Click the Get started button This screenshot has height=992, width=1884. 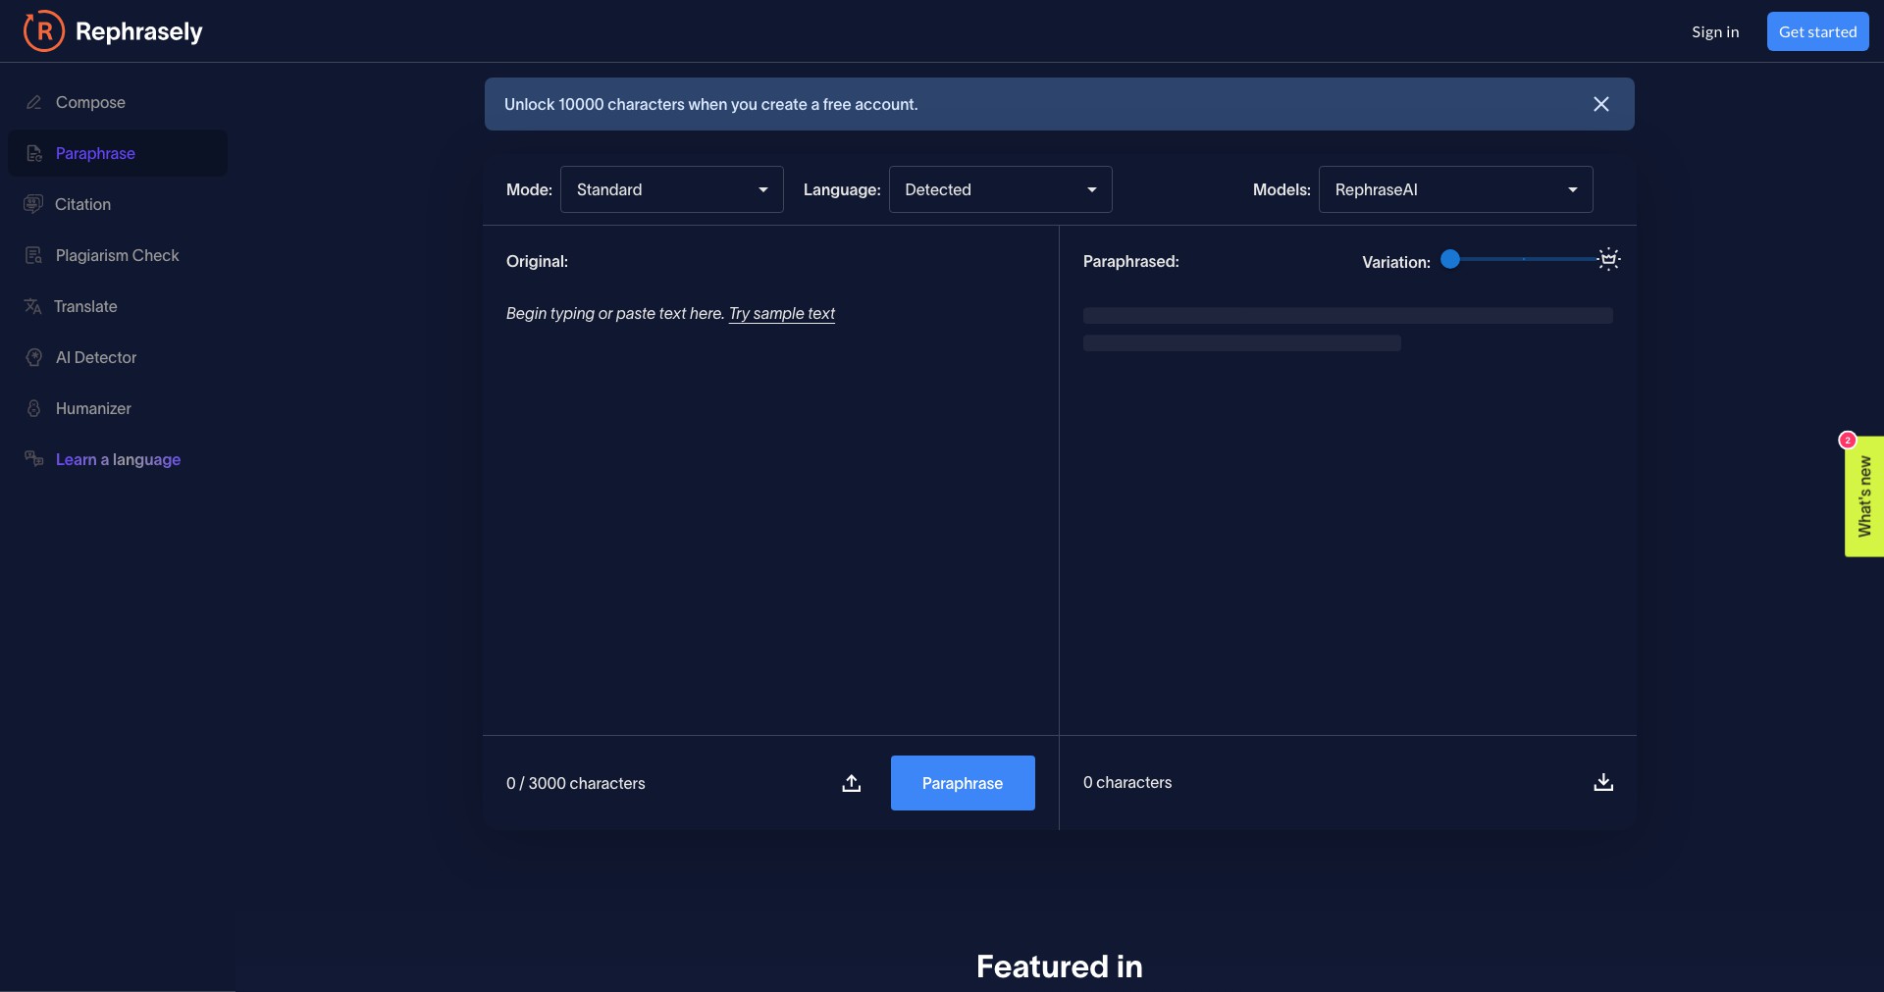pyautogui.click(x=1818, y=31)
